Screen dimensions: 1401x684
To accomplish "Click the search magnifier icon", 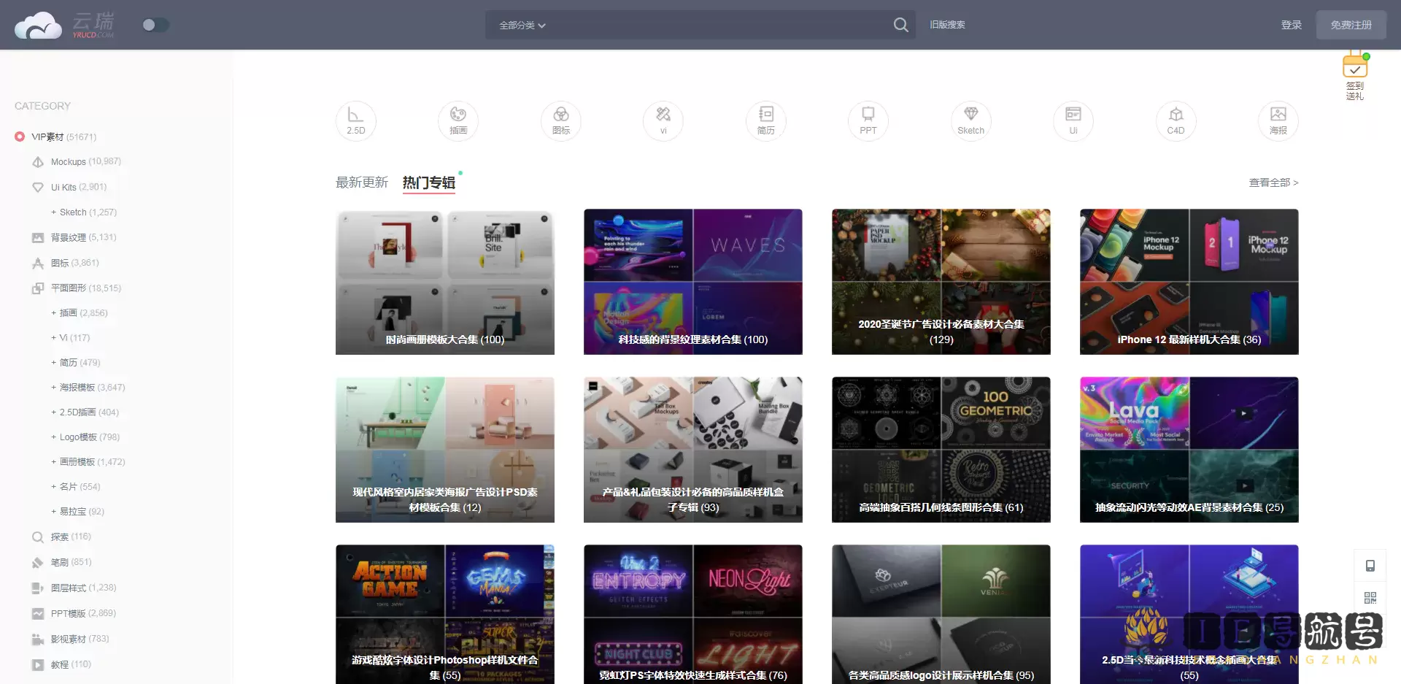I will (900, 25).
